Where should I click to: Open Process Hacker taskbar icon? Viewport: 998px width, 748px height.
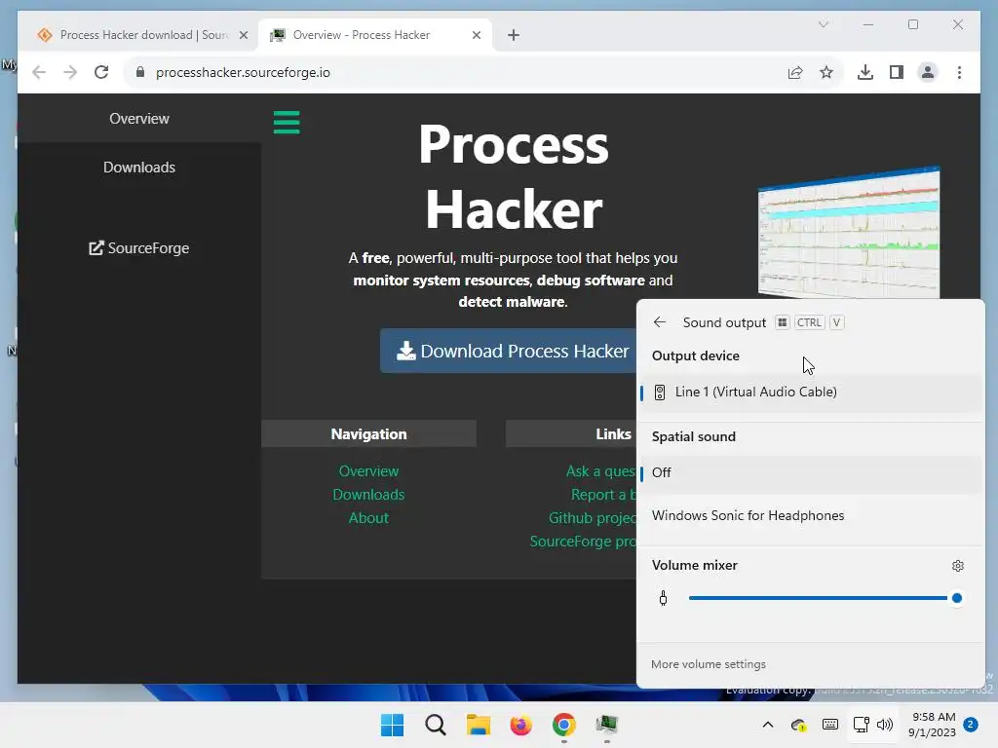pos(606,725)
